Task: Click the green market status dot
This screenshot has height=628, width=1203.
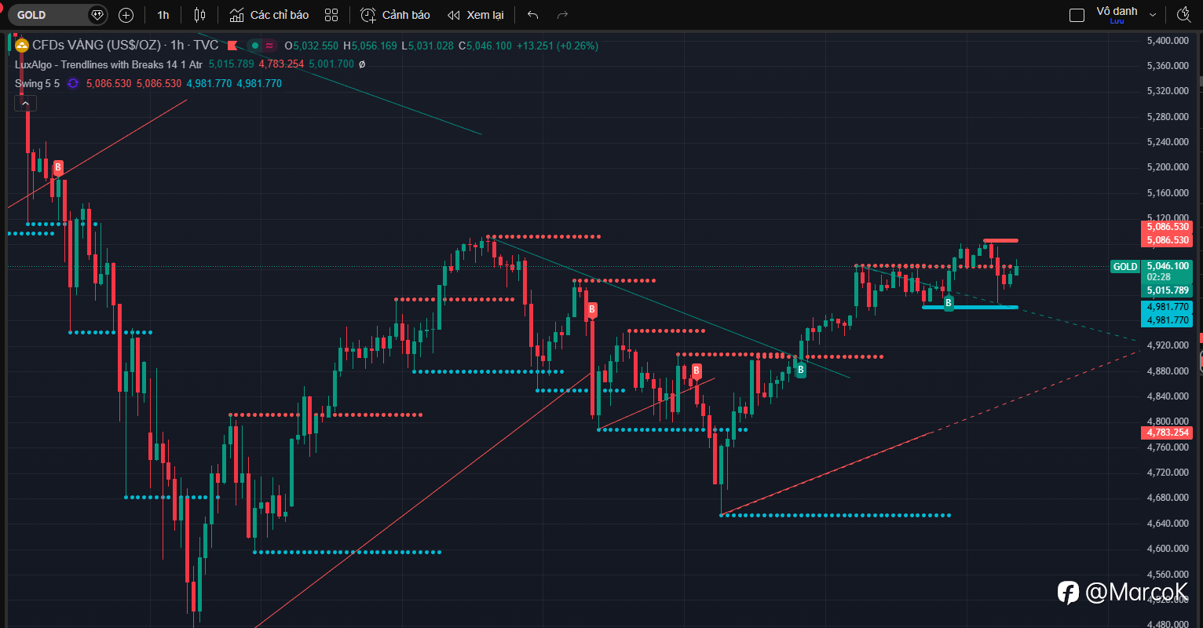Action: coord(254,46)
